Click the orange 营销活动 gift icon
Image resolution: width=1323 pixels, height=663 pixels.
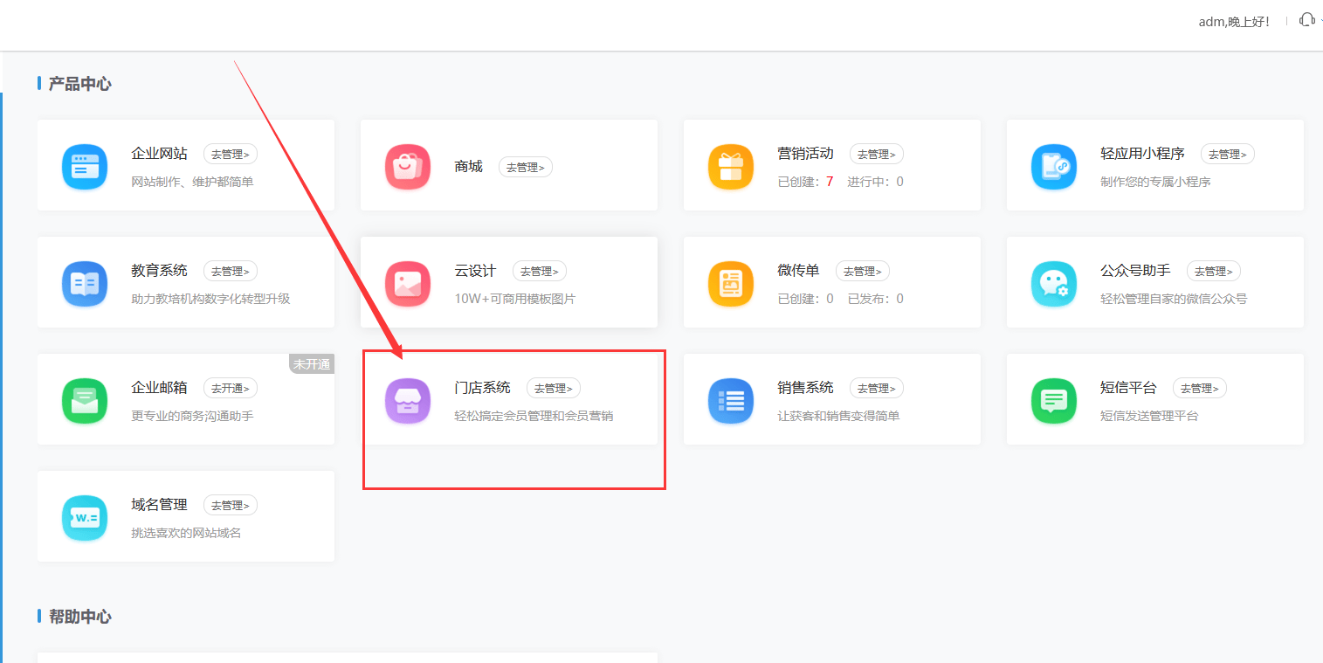pos(730,166)
